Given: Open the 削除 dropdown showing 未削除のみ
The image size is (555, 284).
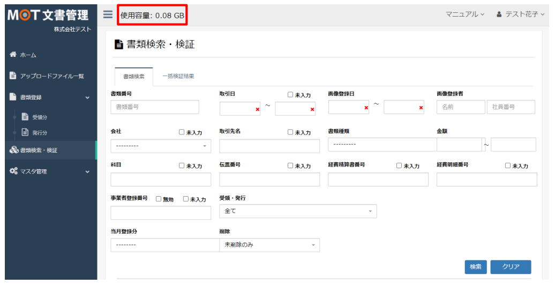Looking at the screenshot, I should [x=269, y=245].
